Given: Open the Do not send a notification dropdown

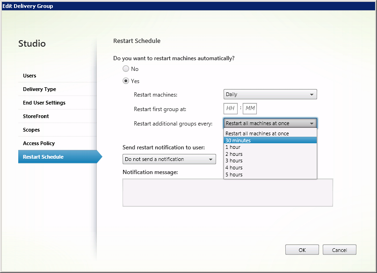Looking at the screenshot, I should click(169, 159).
